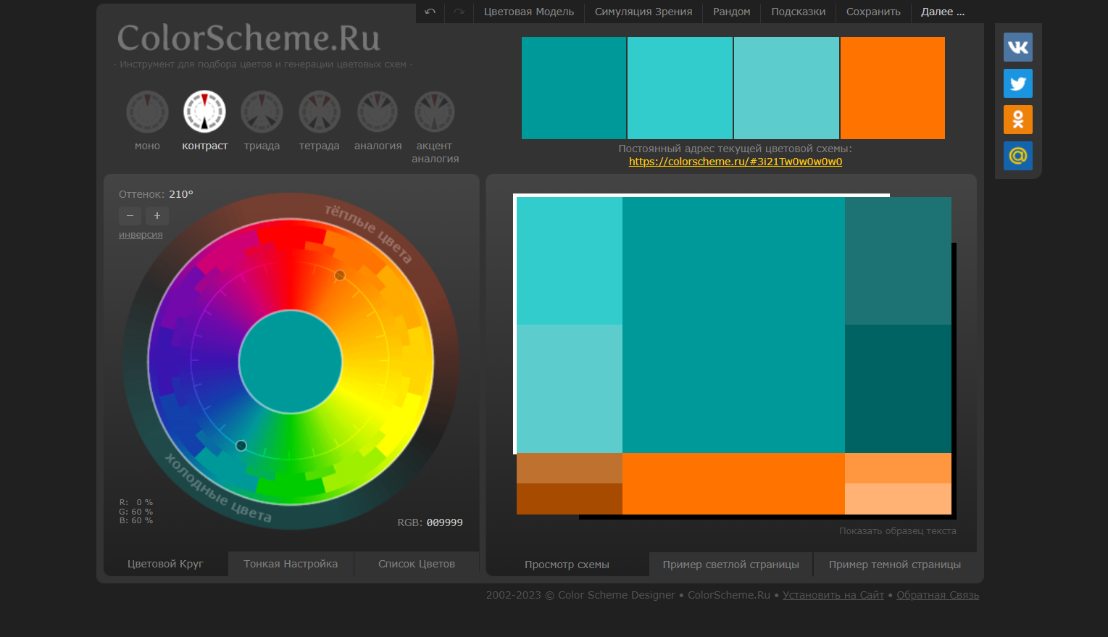Image resolution: width=1108 pixels, height=637 pixels.
Task: Open the Подсказки menu
Action: pos(799,12)
